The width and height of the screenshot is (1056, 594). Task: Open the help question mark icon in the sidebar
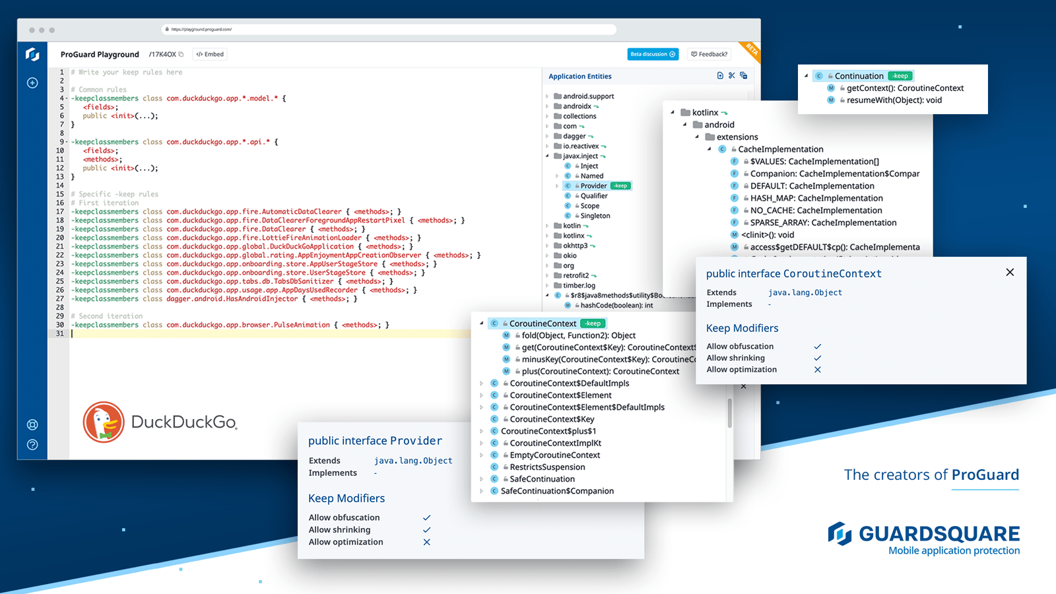(x=32, y=445)
